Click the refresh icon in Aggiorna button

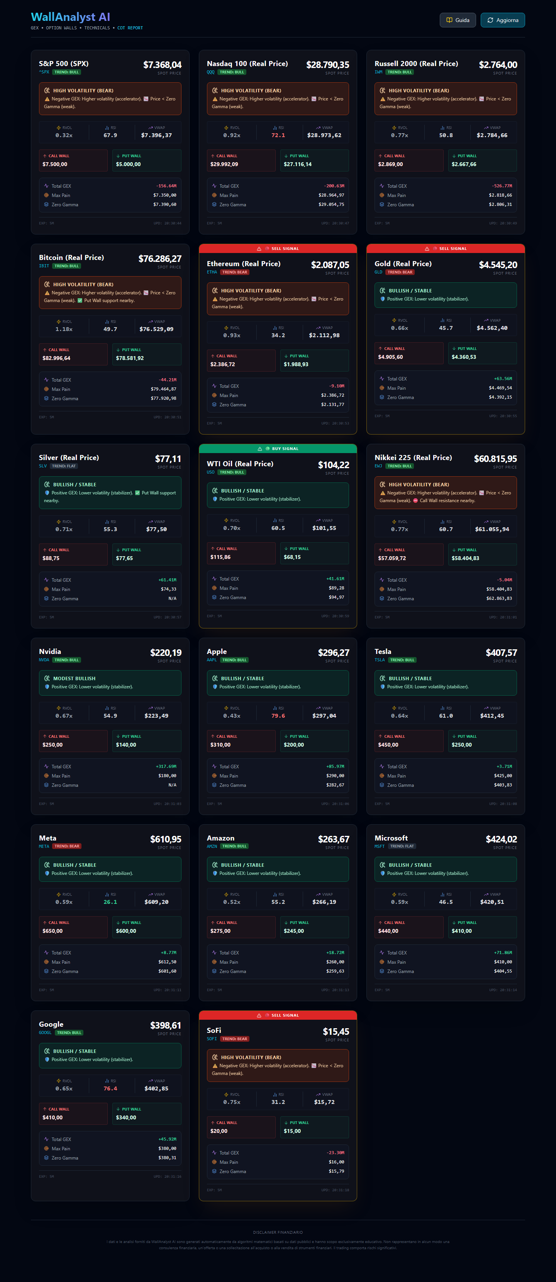click(x=490, y=20)
